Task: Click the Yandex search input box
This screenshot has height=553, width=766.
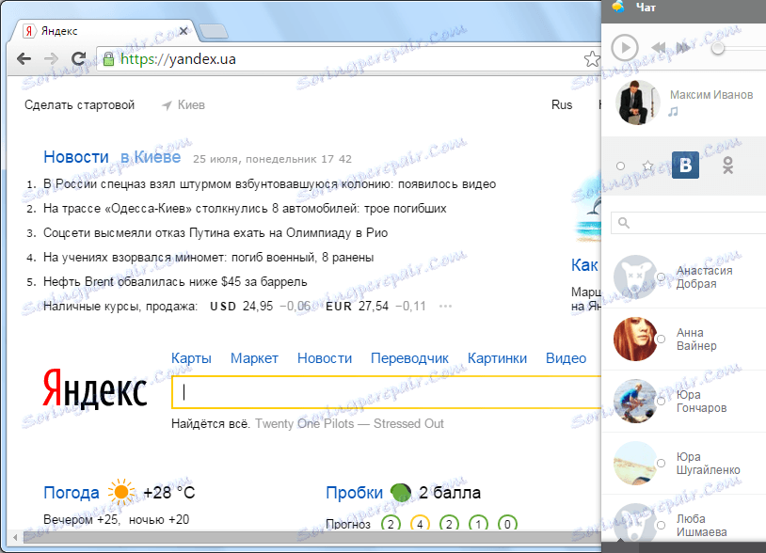Action: [x=387, y=392]
